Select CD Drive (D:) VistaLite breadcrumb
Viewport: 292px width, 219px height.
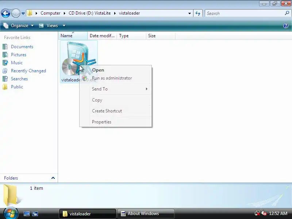(89, 13)
